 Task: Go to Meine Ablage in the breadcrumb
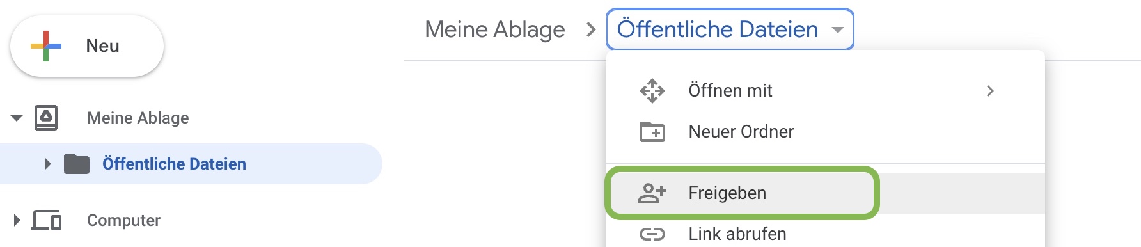coord(495,29)
